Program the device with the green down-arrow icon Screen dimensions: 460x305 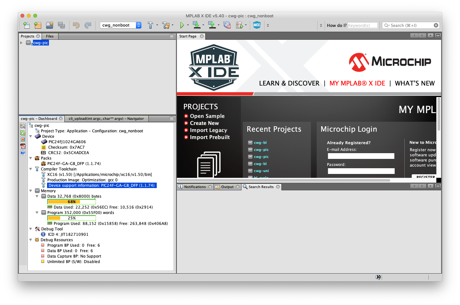click(196, 25)
